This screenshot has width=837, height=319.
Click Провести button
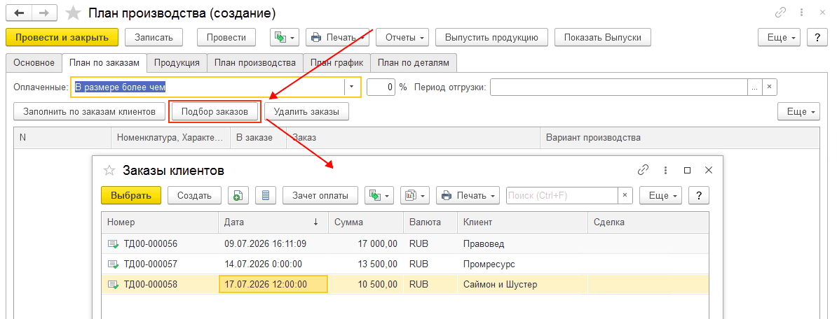226,38
